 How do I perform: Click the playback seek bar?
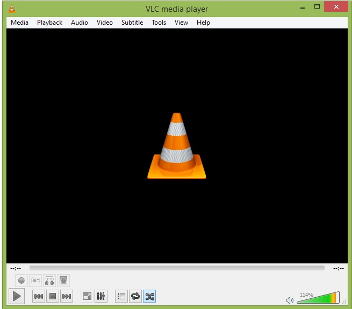[177, 268]
